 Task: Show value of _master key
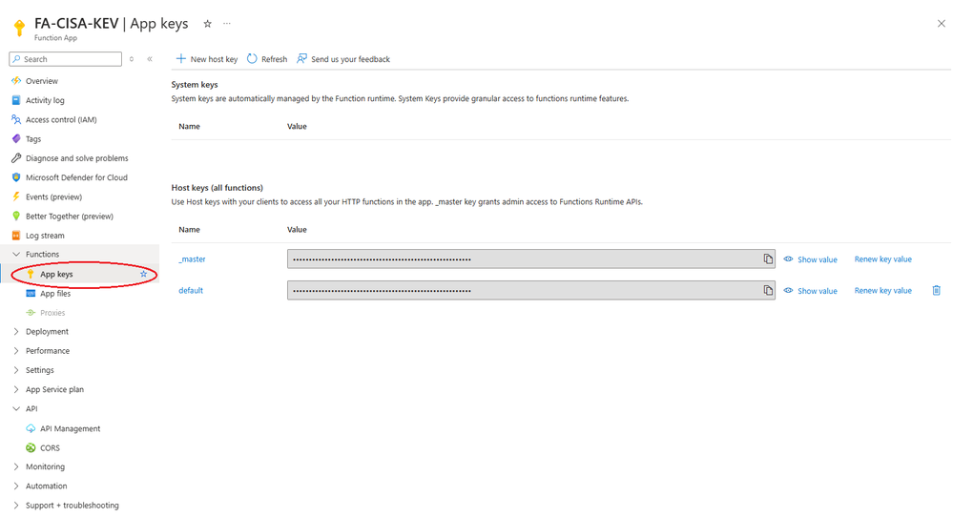811,259
